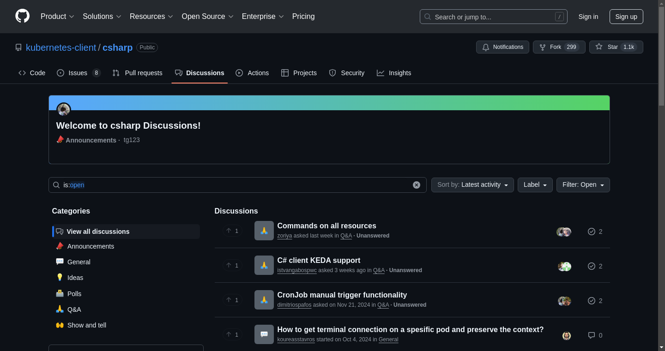Upvote C# client KEDA support
This screenshot has height=351, width=665.
[x=232, y=265]
